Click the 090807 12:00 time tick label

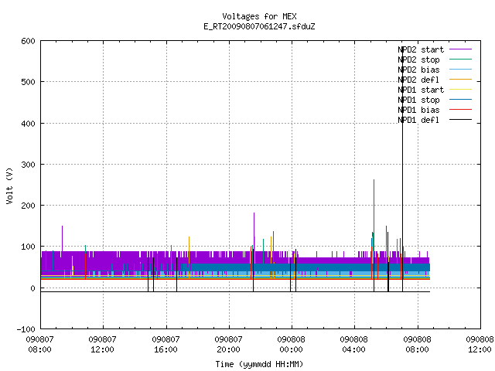click(102, 345)
